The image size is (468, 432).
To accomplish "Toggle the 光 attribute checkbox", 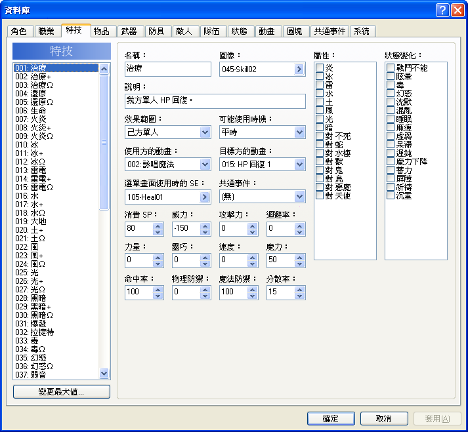I will [x=320, y=119].
